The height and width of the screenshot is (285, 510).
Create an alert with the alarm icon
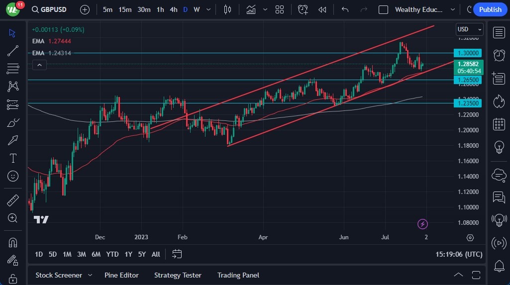click(303, 9)
